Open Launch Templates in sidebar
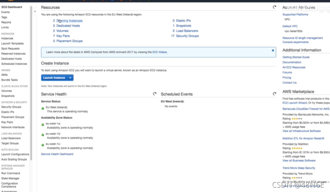This screenshot has width=330, height=192. coord(12,44)
